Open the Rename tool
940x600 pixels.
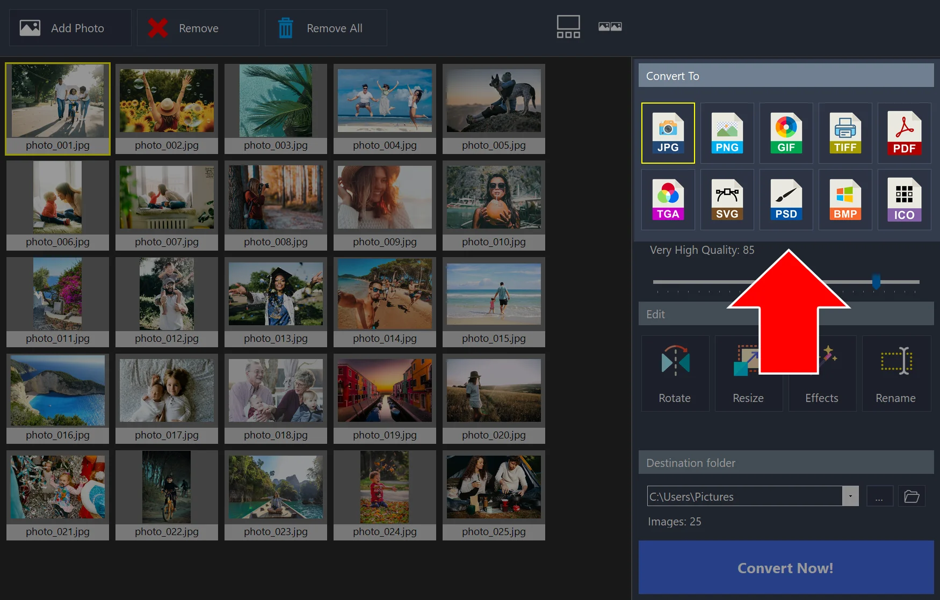896,374
